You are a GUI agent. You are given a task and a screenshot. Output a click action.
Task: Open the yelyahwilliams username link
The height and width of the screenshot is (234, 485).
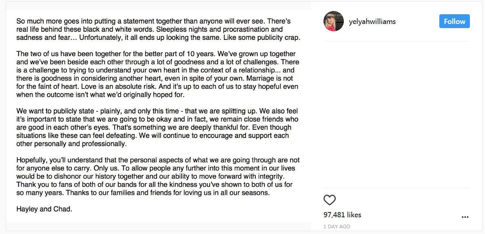point(372,22)
